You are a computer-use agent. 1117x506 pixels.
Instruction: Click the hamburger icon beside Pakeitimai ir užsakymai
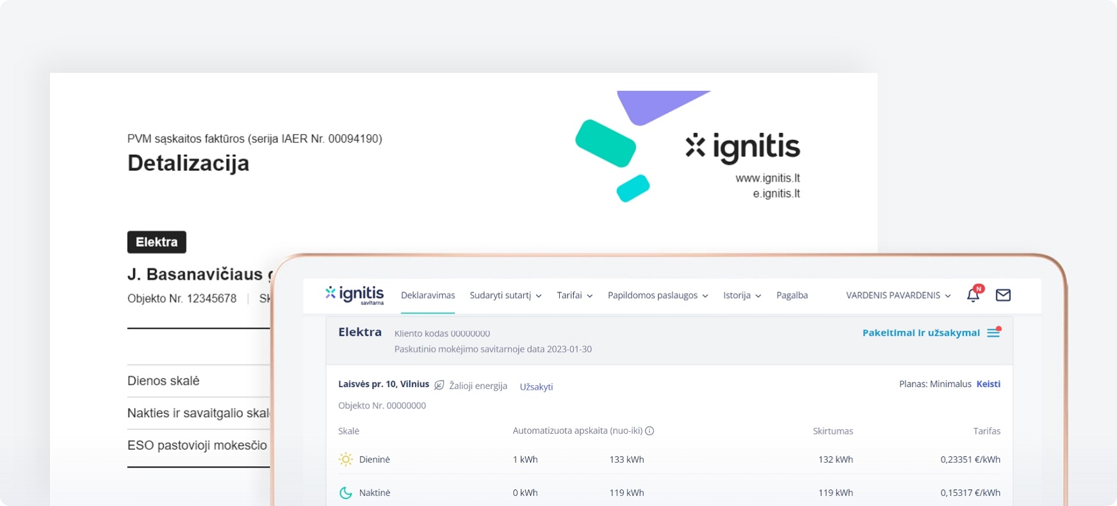point(993,333)
